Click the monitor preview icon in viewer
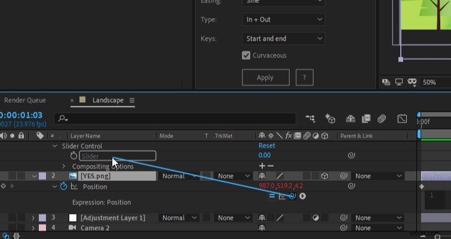 tap(399, 82)
